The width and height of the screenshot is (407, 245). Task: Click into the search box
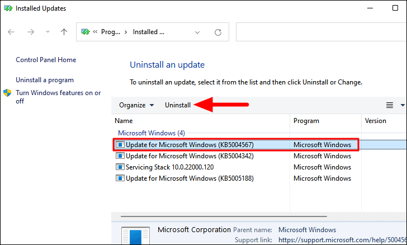321,32
